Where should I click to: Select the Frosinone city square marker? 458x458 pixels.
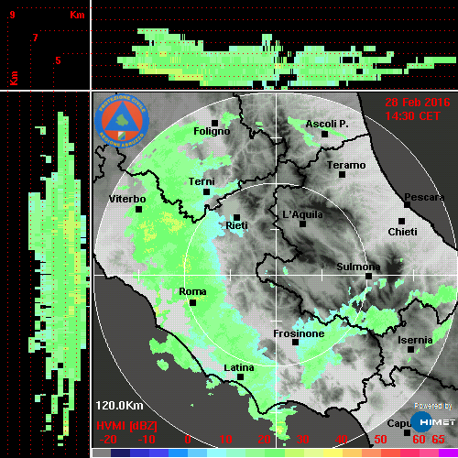point(295,342)
